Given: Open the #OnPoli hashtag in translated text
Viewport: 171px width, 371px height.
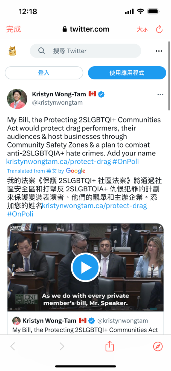Looking at the screenshot, I should pos(20,214).
